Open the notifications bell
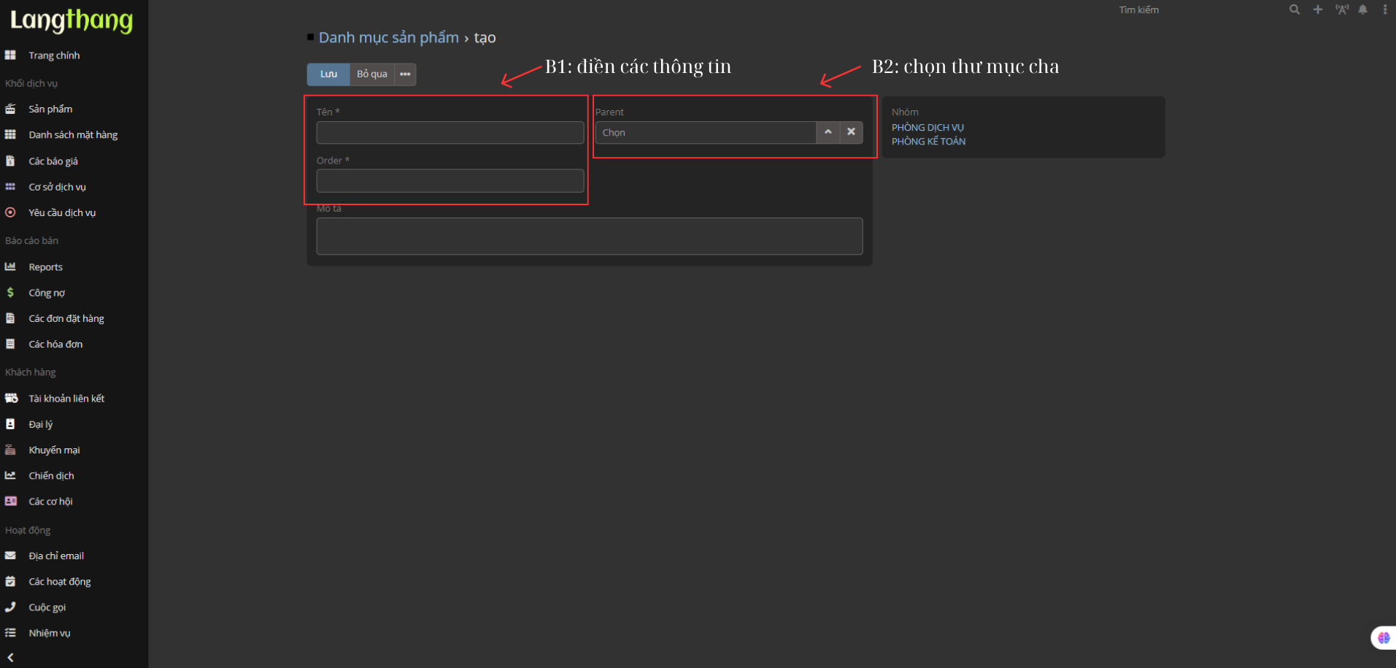This screenshot has width=1396, height=668. point(1362,9)
